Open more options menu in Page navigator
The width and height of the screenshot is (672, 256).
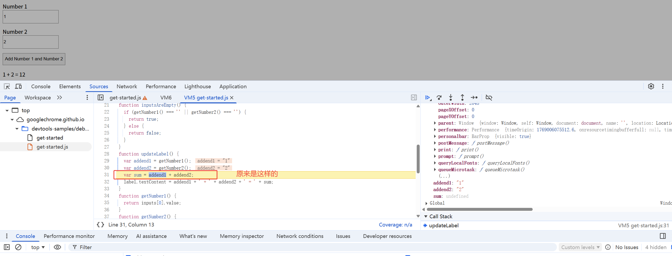[87, 98]
